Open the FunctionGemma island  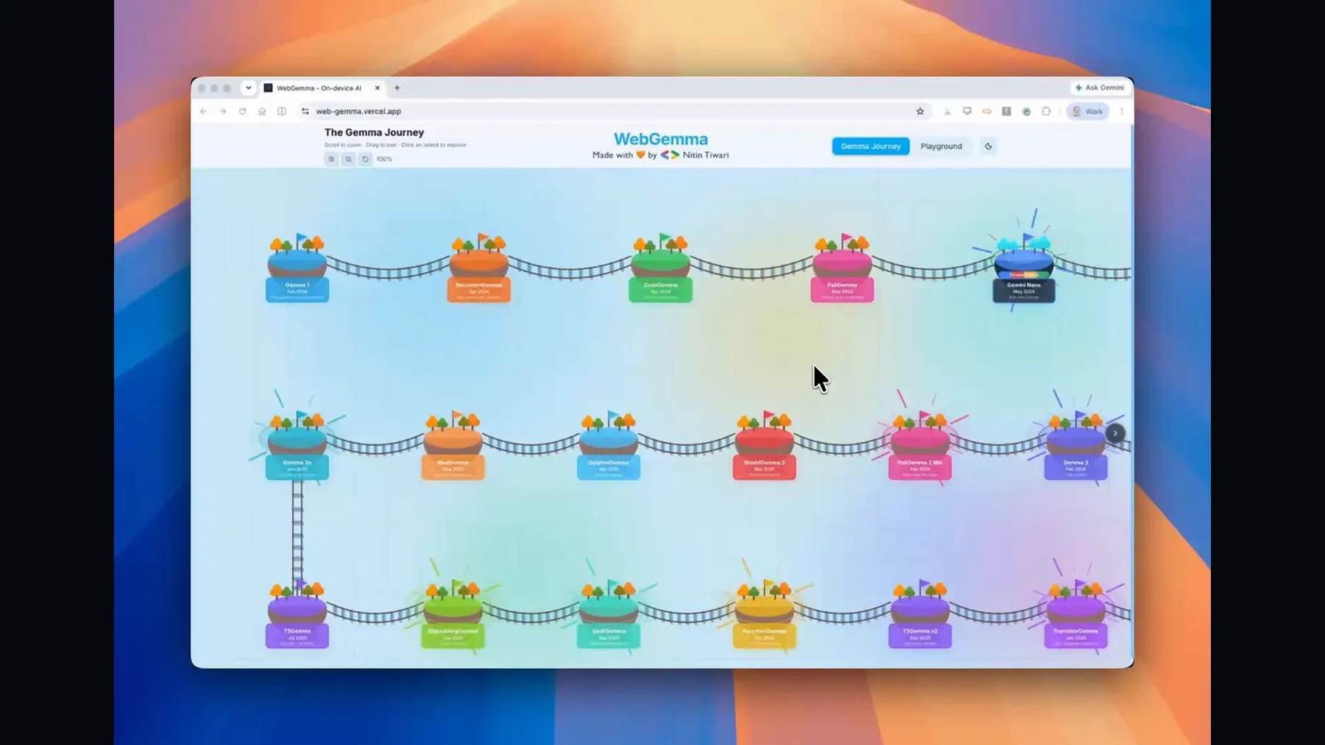tap(764, 615)
